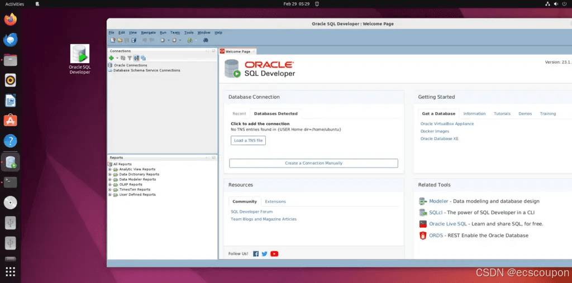Open Oracle SQL Developer desktop shortcut
Image resolution: width=572 pixels, height=283 pixels.
pos(80,59)
